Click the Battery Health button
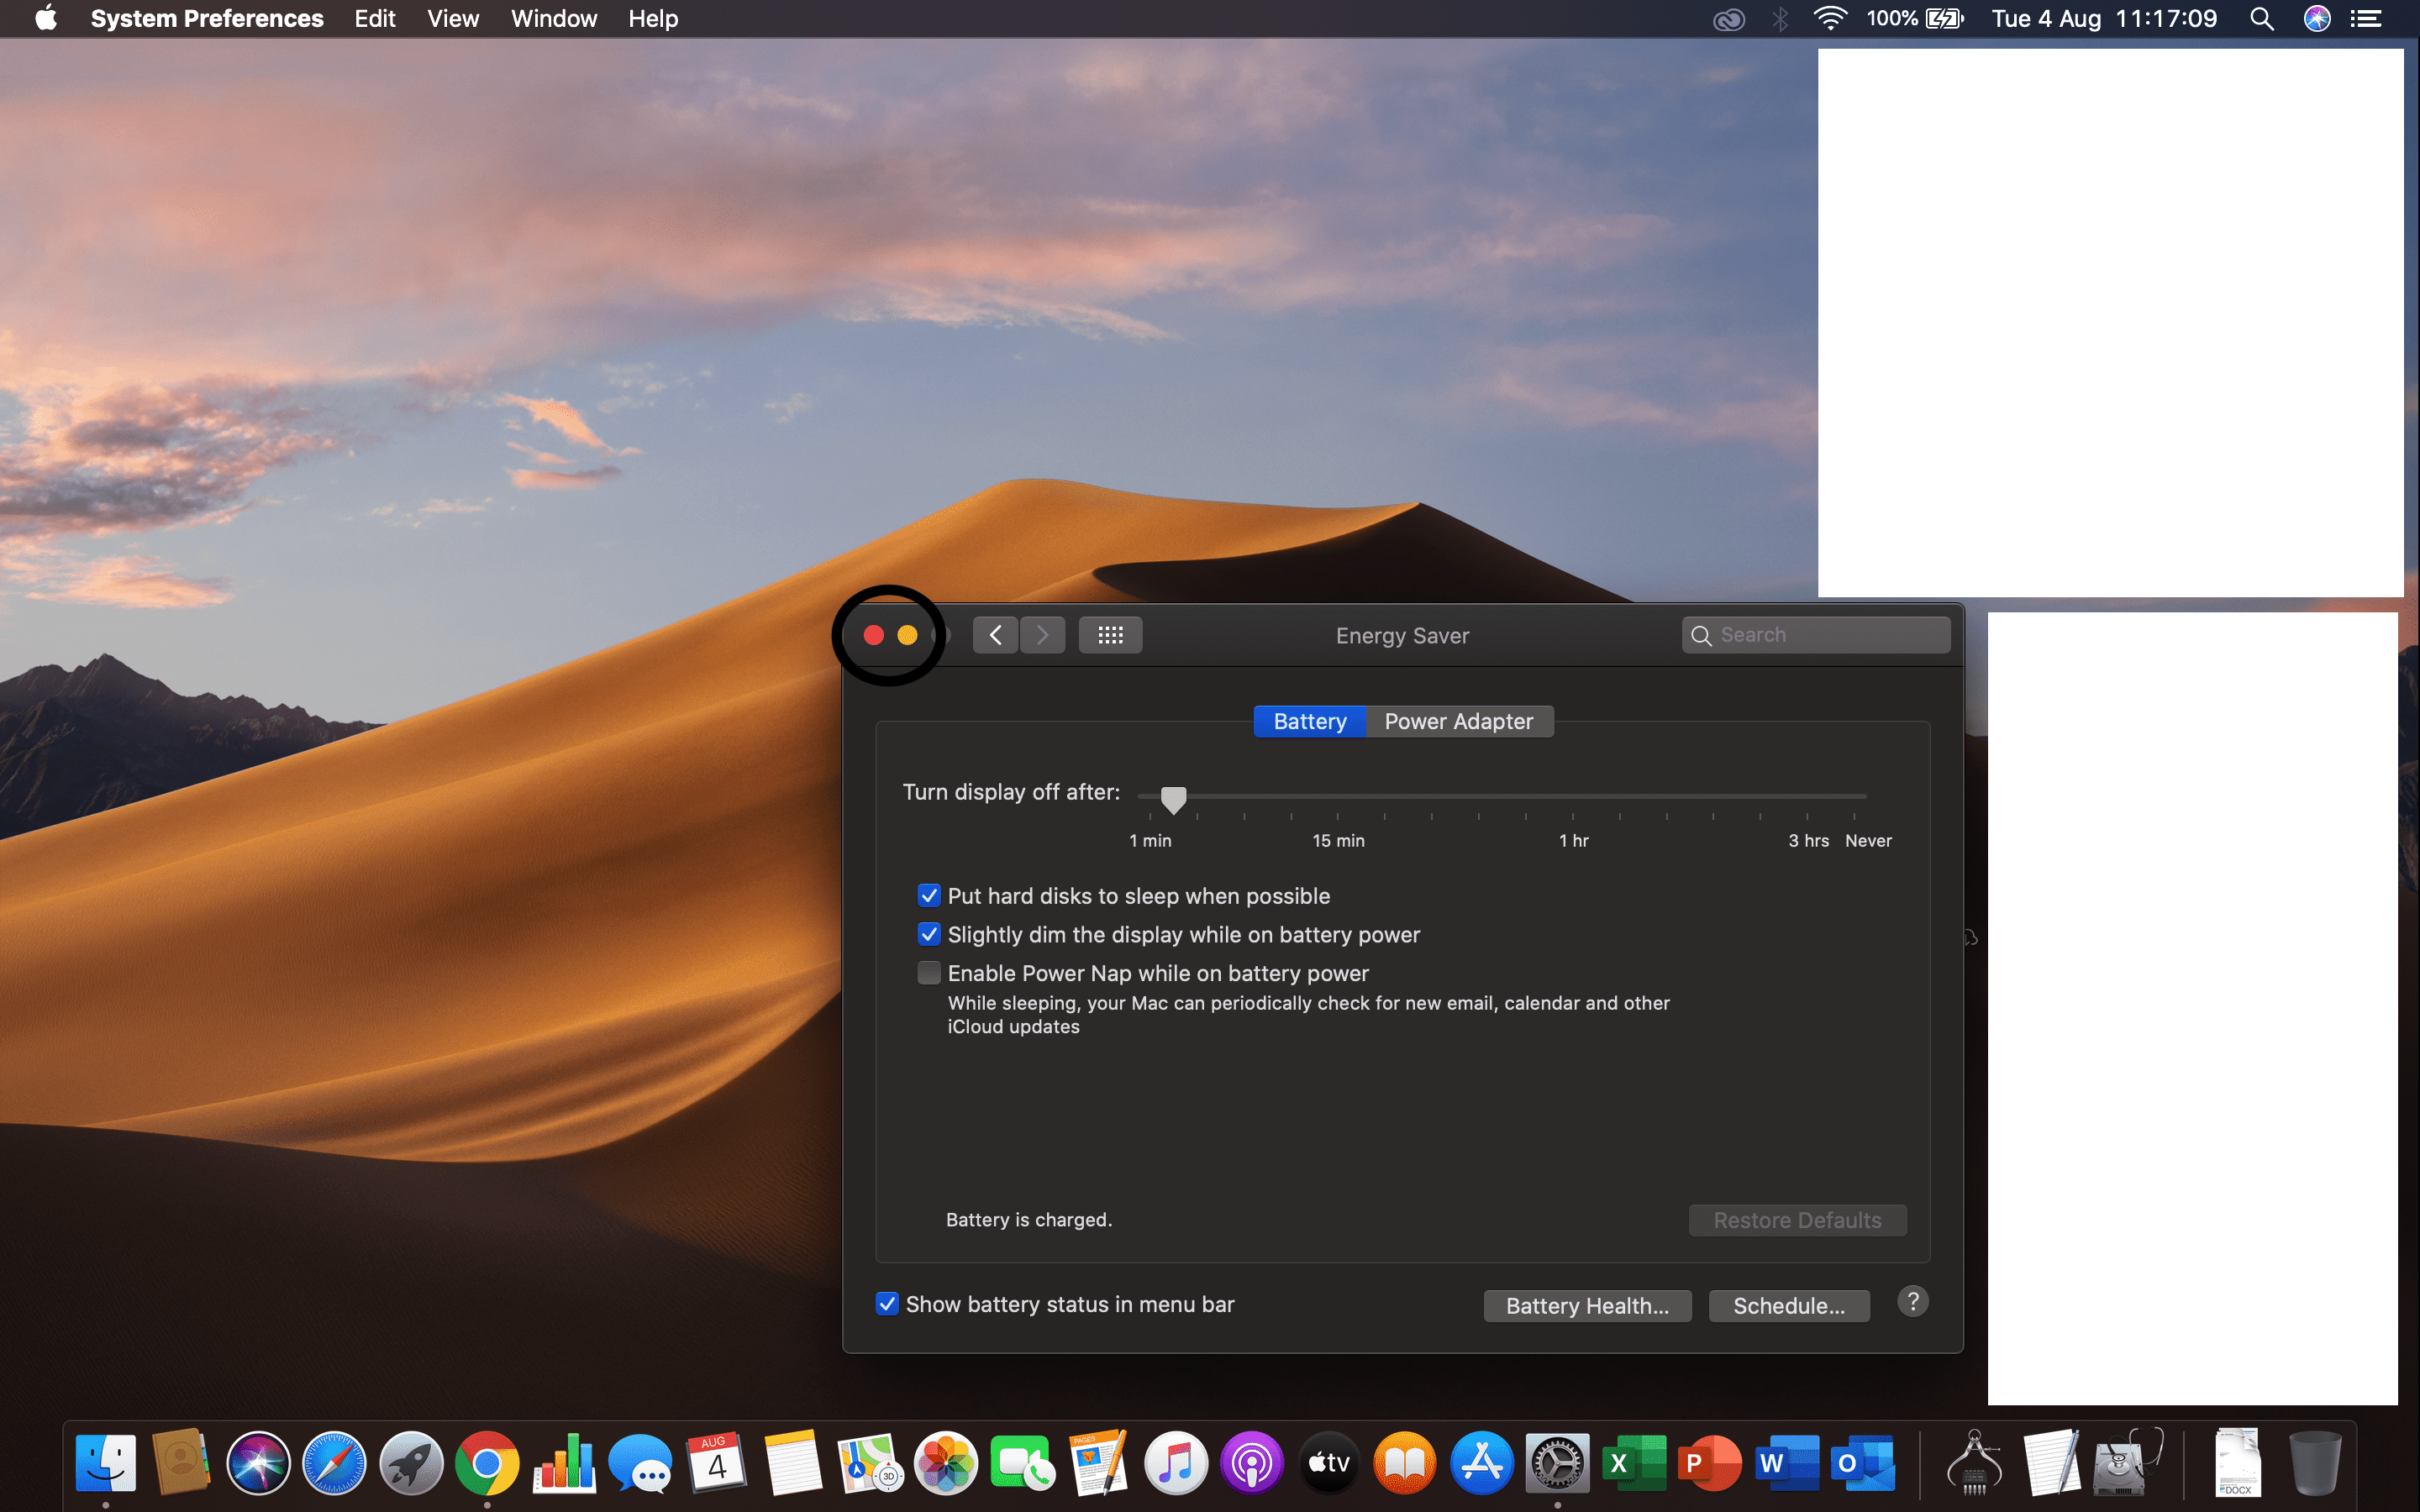The height and width of the screenshot is (1512, 2420). pyautogui.click(x=1587, y=1306)
